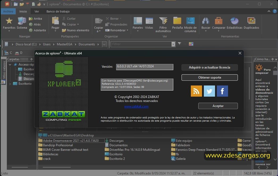Go up with the Arriba button

(35, 19)
